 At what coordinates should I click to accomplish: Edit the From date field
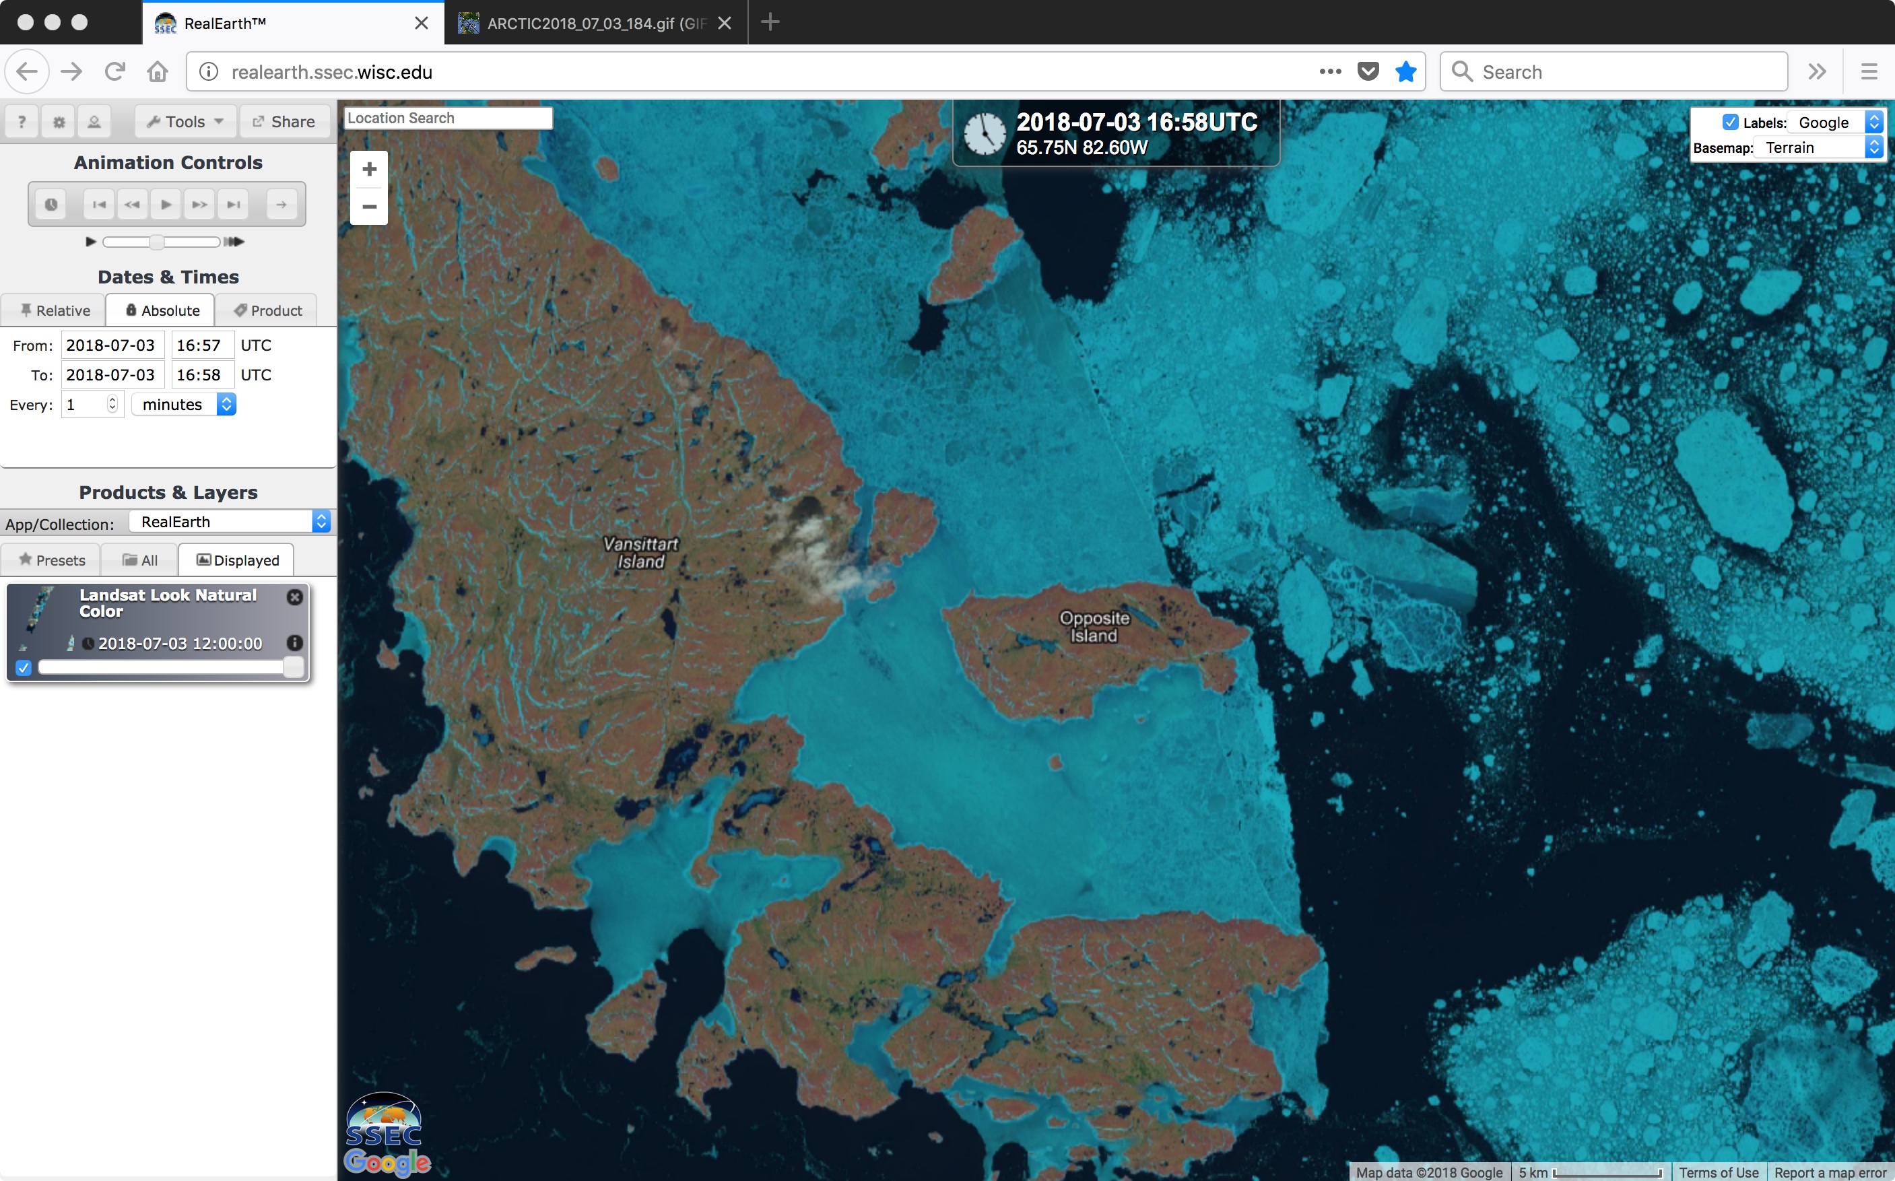(112, 345)
